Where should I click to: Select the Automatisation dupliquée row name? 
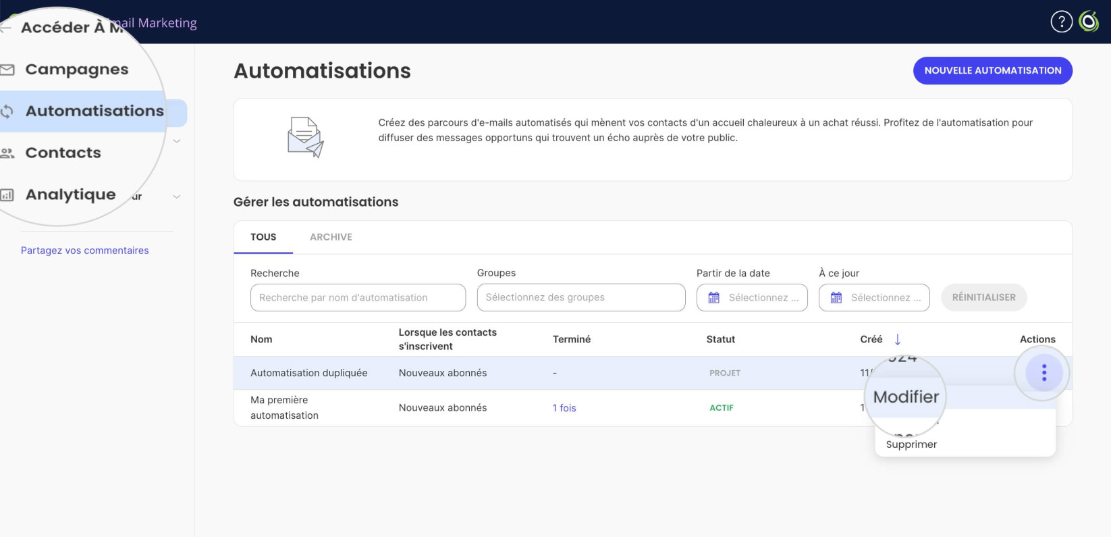click(309, 373)
